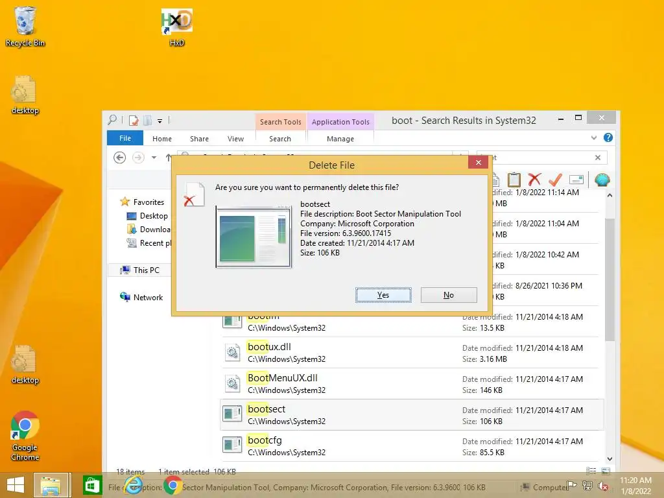Open Explorer Help question mark icon
Image resolution: width=664 pixels, height=498 pixels.
[x=608, y=137]
